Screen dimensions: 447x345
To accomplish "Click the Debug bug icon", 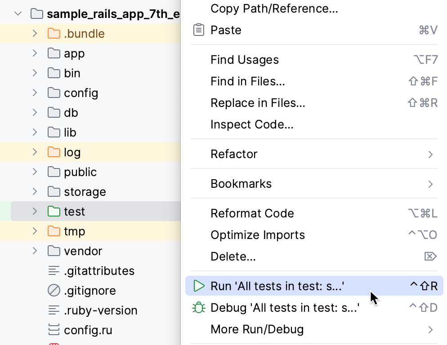I will (x=198, y=307).
